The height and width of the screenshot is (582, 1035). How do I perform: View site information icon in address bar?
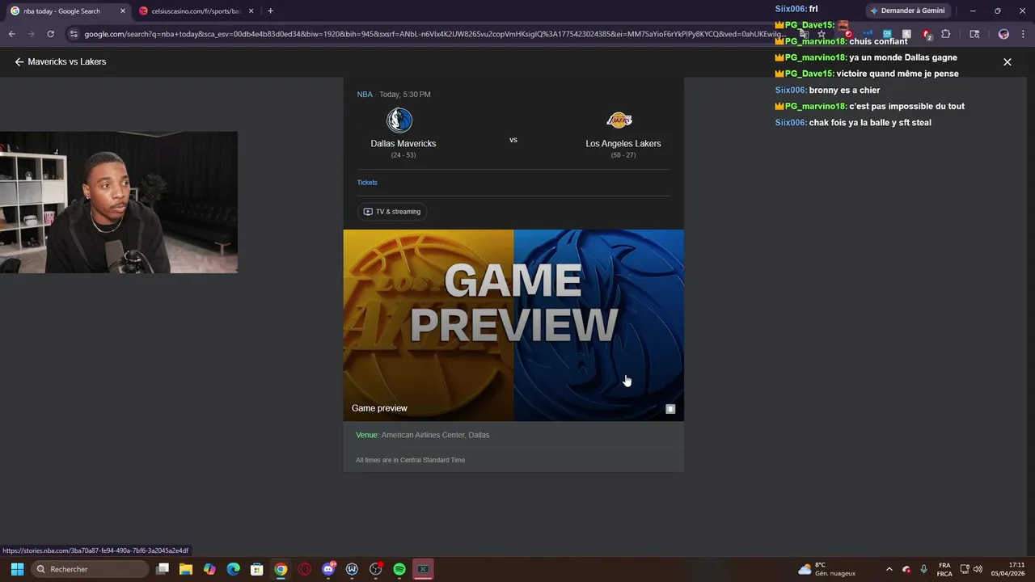click(74, 34)
